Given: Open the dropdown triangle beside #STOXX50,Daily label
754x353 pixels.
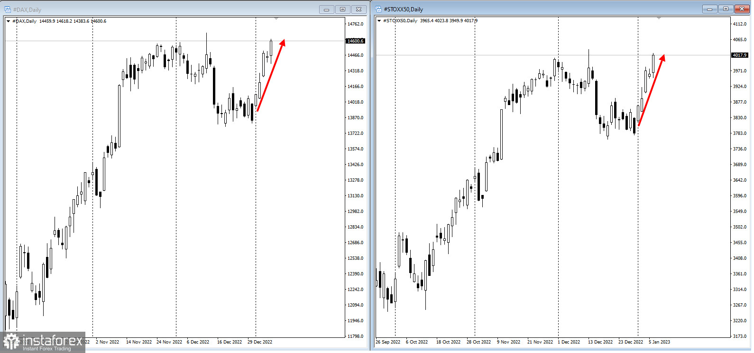Looking at the screenshot, I should 379,21.
